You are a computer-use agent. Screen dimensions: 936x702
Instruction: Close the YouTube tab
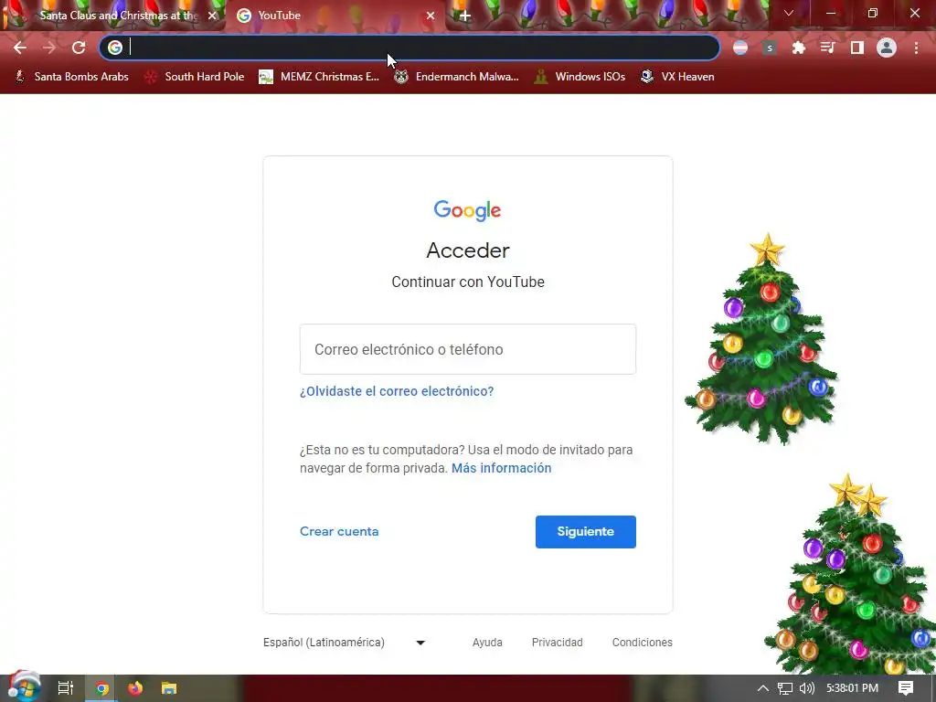[x=431, y=16]
